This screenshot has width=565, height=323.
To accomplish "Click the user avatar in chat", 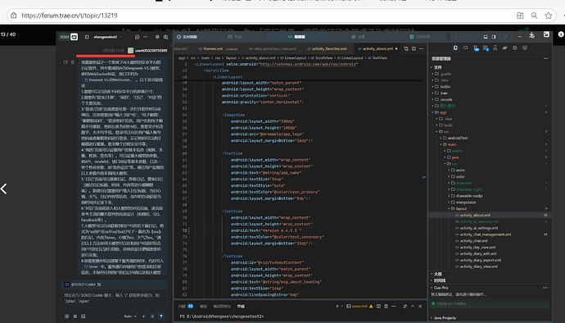I will point(130,51).
